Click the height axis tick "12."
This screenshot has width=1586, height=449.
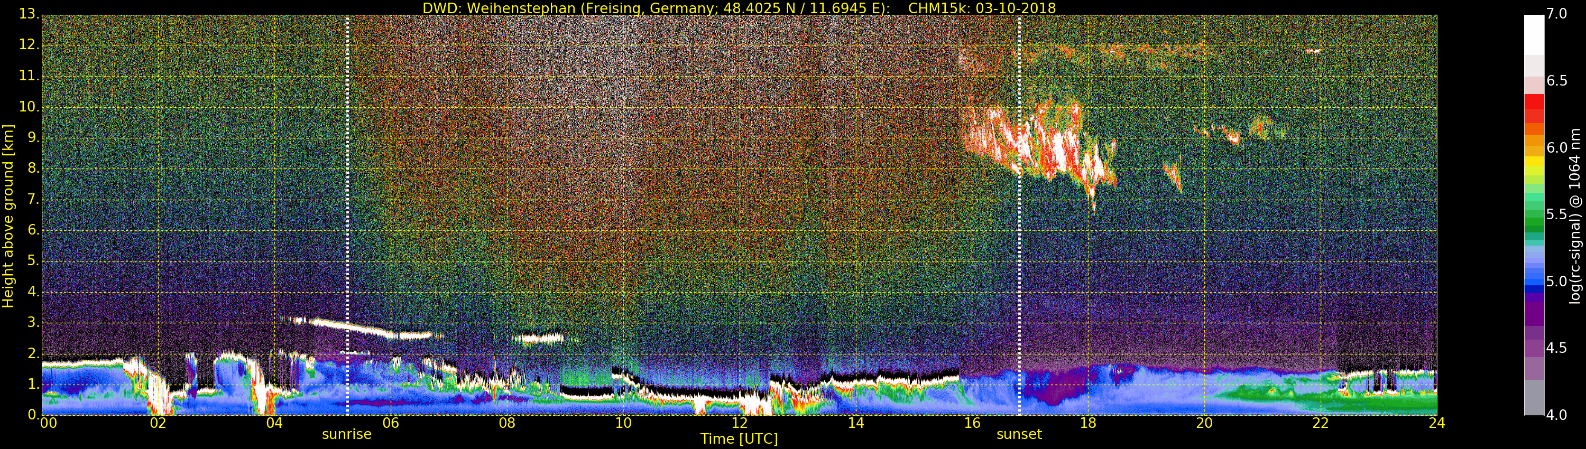click(29, 45)
